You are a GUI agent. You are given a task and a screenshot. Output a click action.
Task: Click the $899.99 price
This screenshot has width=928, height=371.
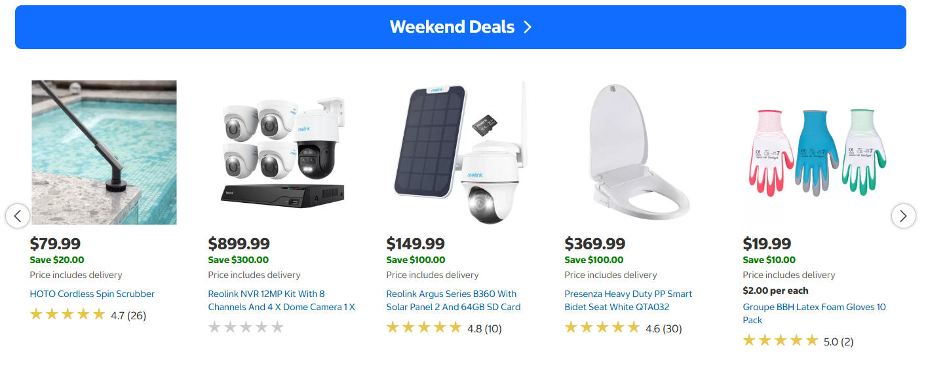tap(239, 244)
